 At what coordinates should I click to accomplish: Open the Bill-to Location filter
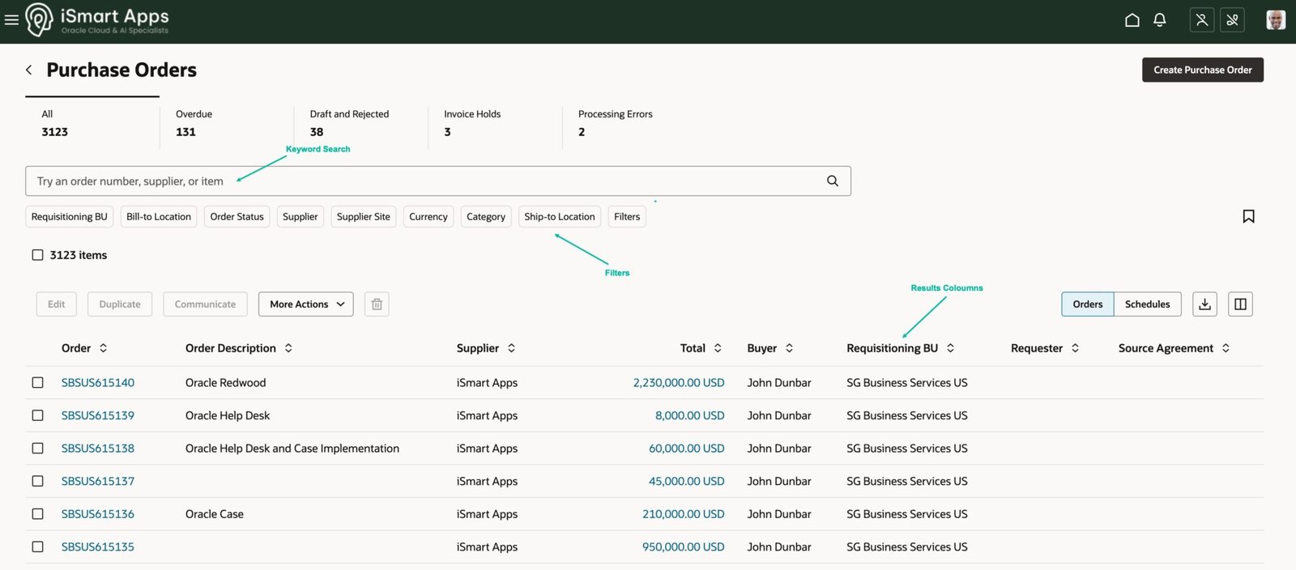point(159,216)
